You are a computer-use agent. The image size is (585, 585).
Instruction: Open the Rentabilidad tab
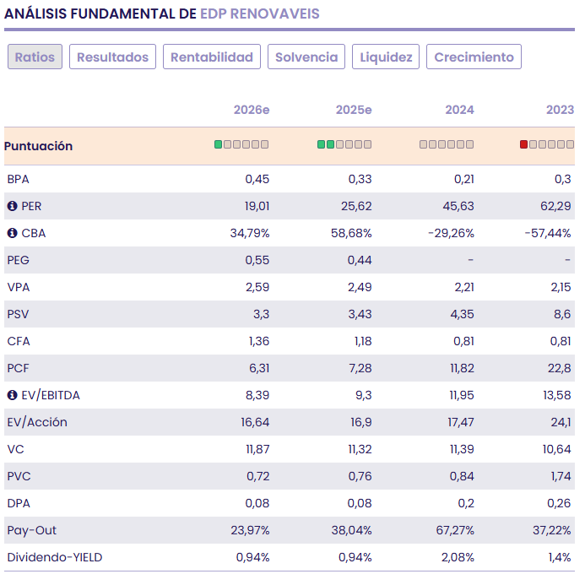pos(212,57)
